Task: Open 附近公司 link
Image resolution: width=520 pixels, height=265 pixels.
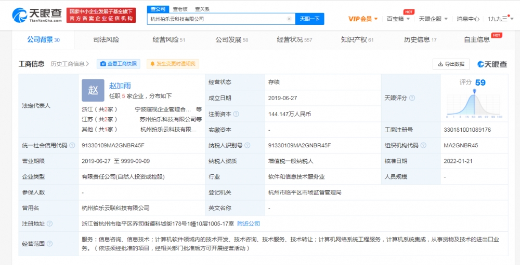Action: [249, 224]
